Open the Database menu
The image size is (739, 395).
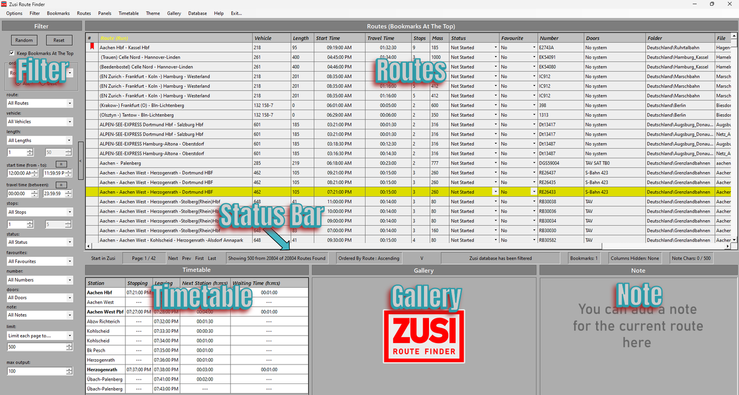click(x=197, y=13)
